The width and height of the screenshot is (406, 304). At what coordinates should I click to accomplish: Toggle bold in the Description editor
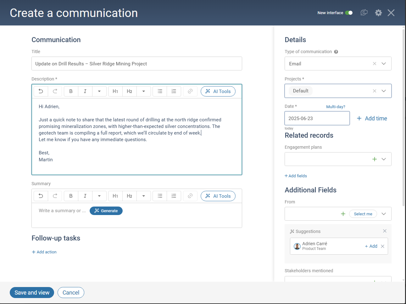coord(71,91)
